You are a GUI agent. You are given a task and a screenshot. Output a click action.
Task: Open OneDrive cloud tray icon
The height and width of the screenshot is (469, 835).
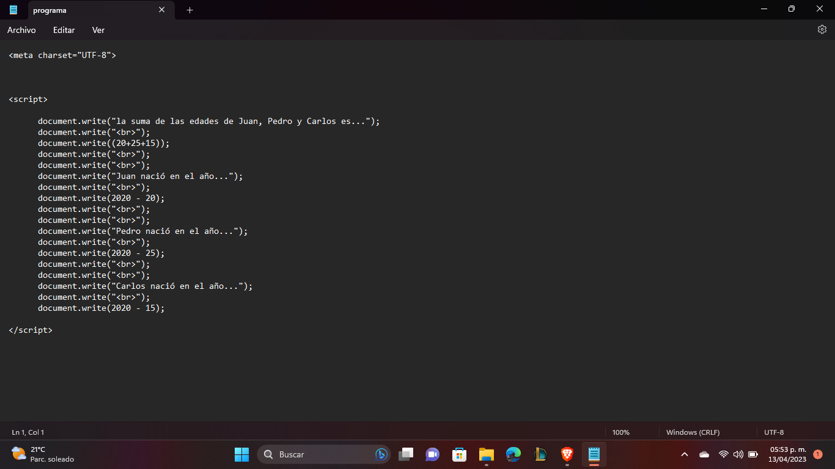(704, 454)
